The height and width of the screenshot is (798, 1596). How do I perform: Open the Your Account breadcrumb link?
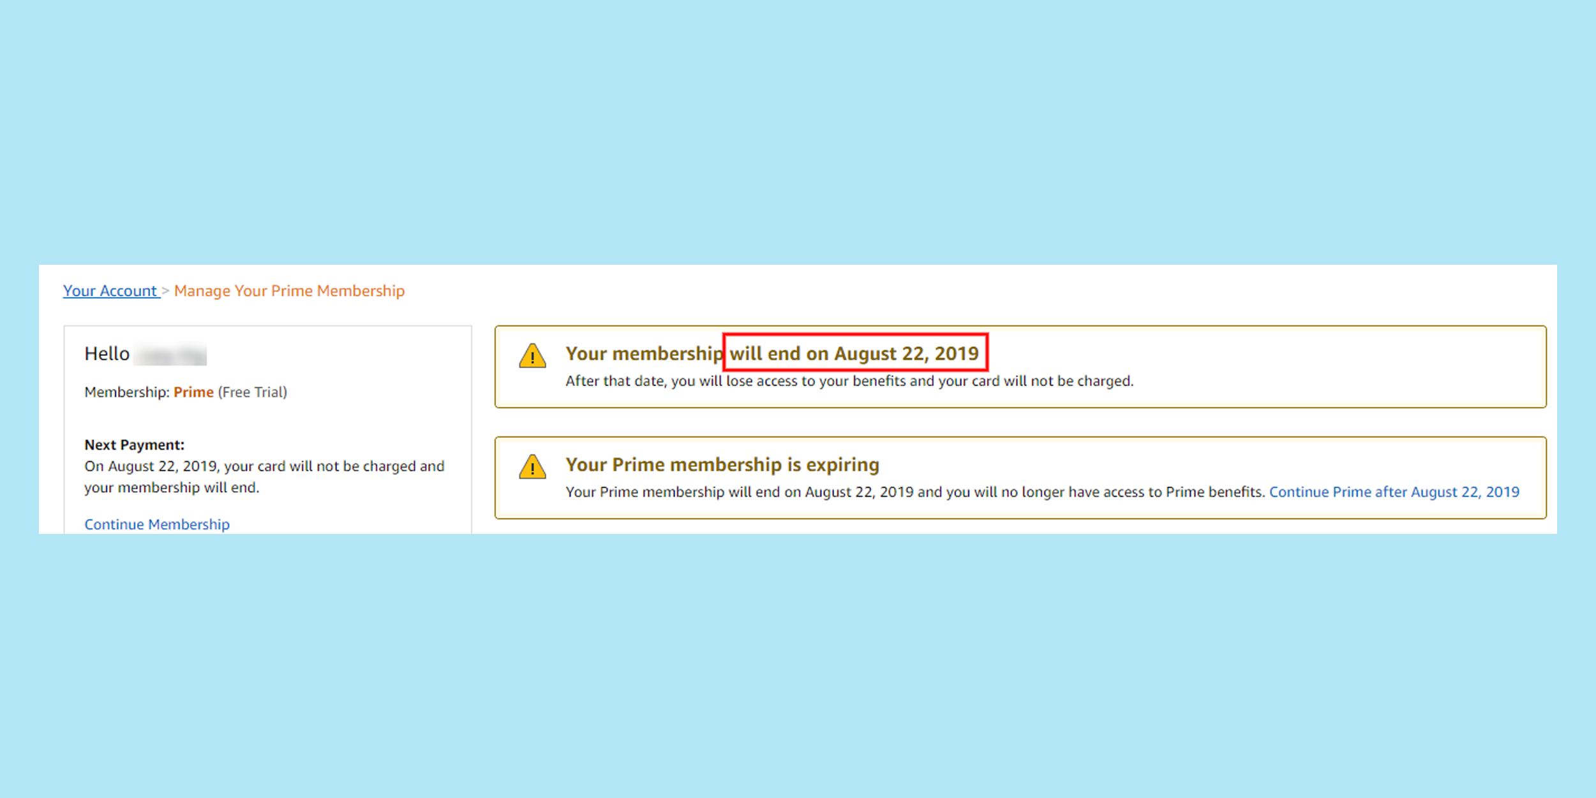pos(110,291)
